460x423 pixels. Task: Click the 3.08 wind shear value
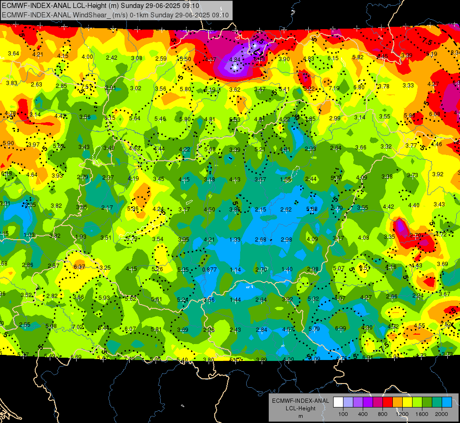pyautogui.click(x=137, y=58)
